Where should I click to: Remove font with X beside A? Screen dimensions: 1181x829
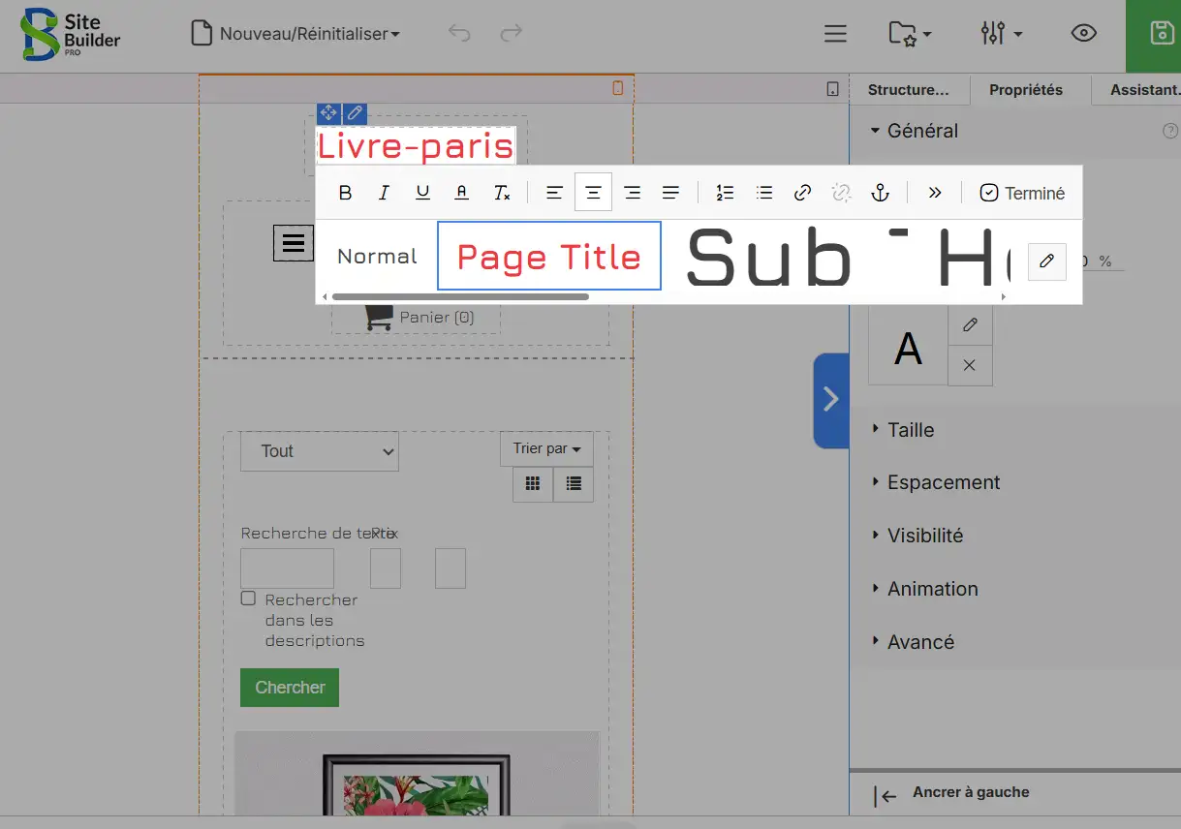(x=970, y=365)
